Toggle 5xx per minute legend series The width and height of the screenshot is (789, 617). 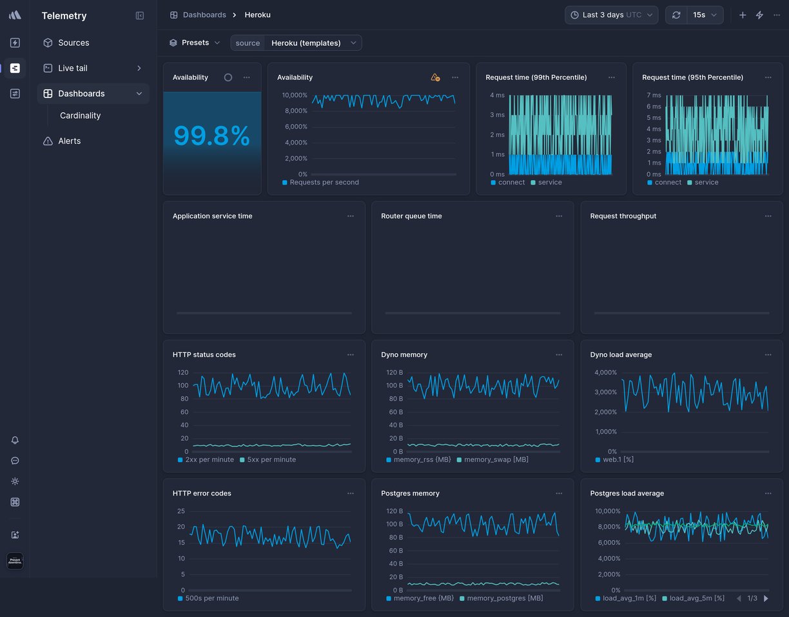[268, 460]
